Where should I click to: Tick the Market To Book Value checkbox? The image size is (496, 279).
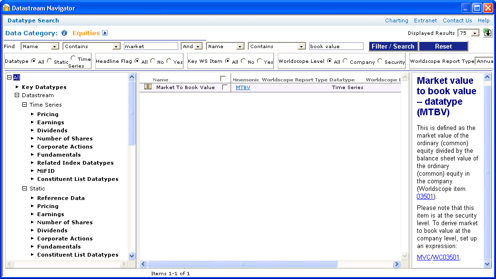(225, 87)
